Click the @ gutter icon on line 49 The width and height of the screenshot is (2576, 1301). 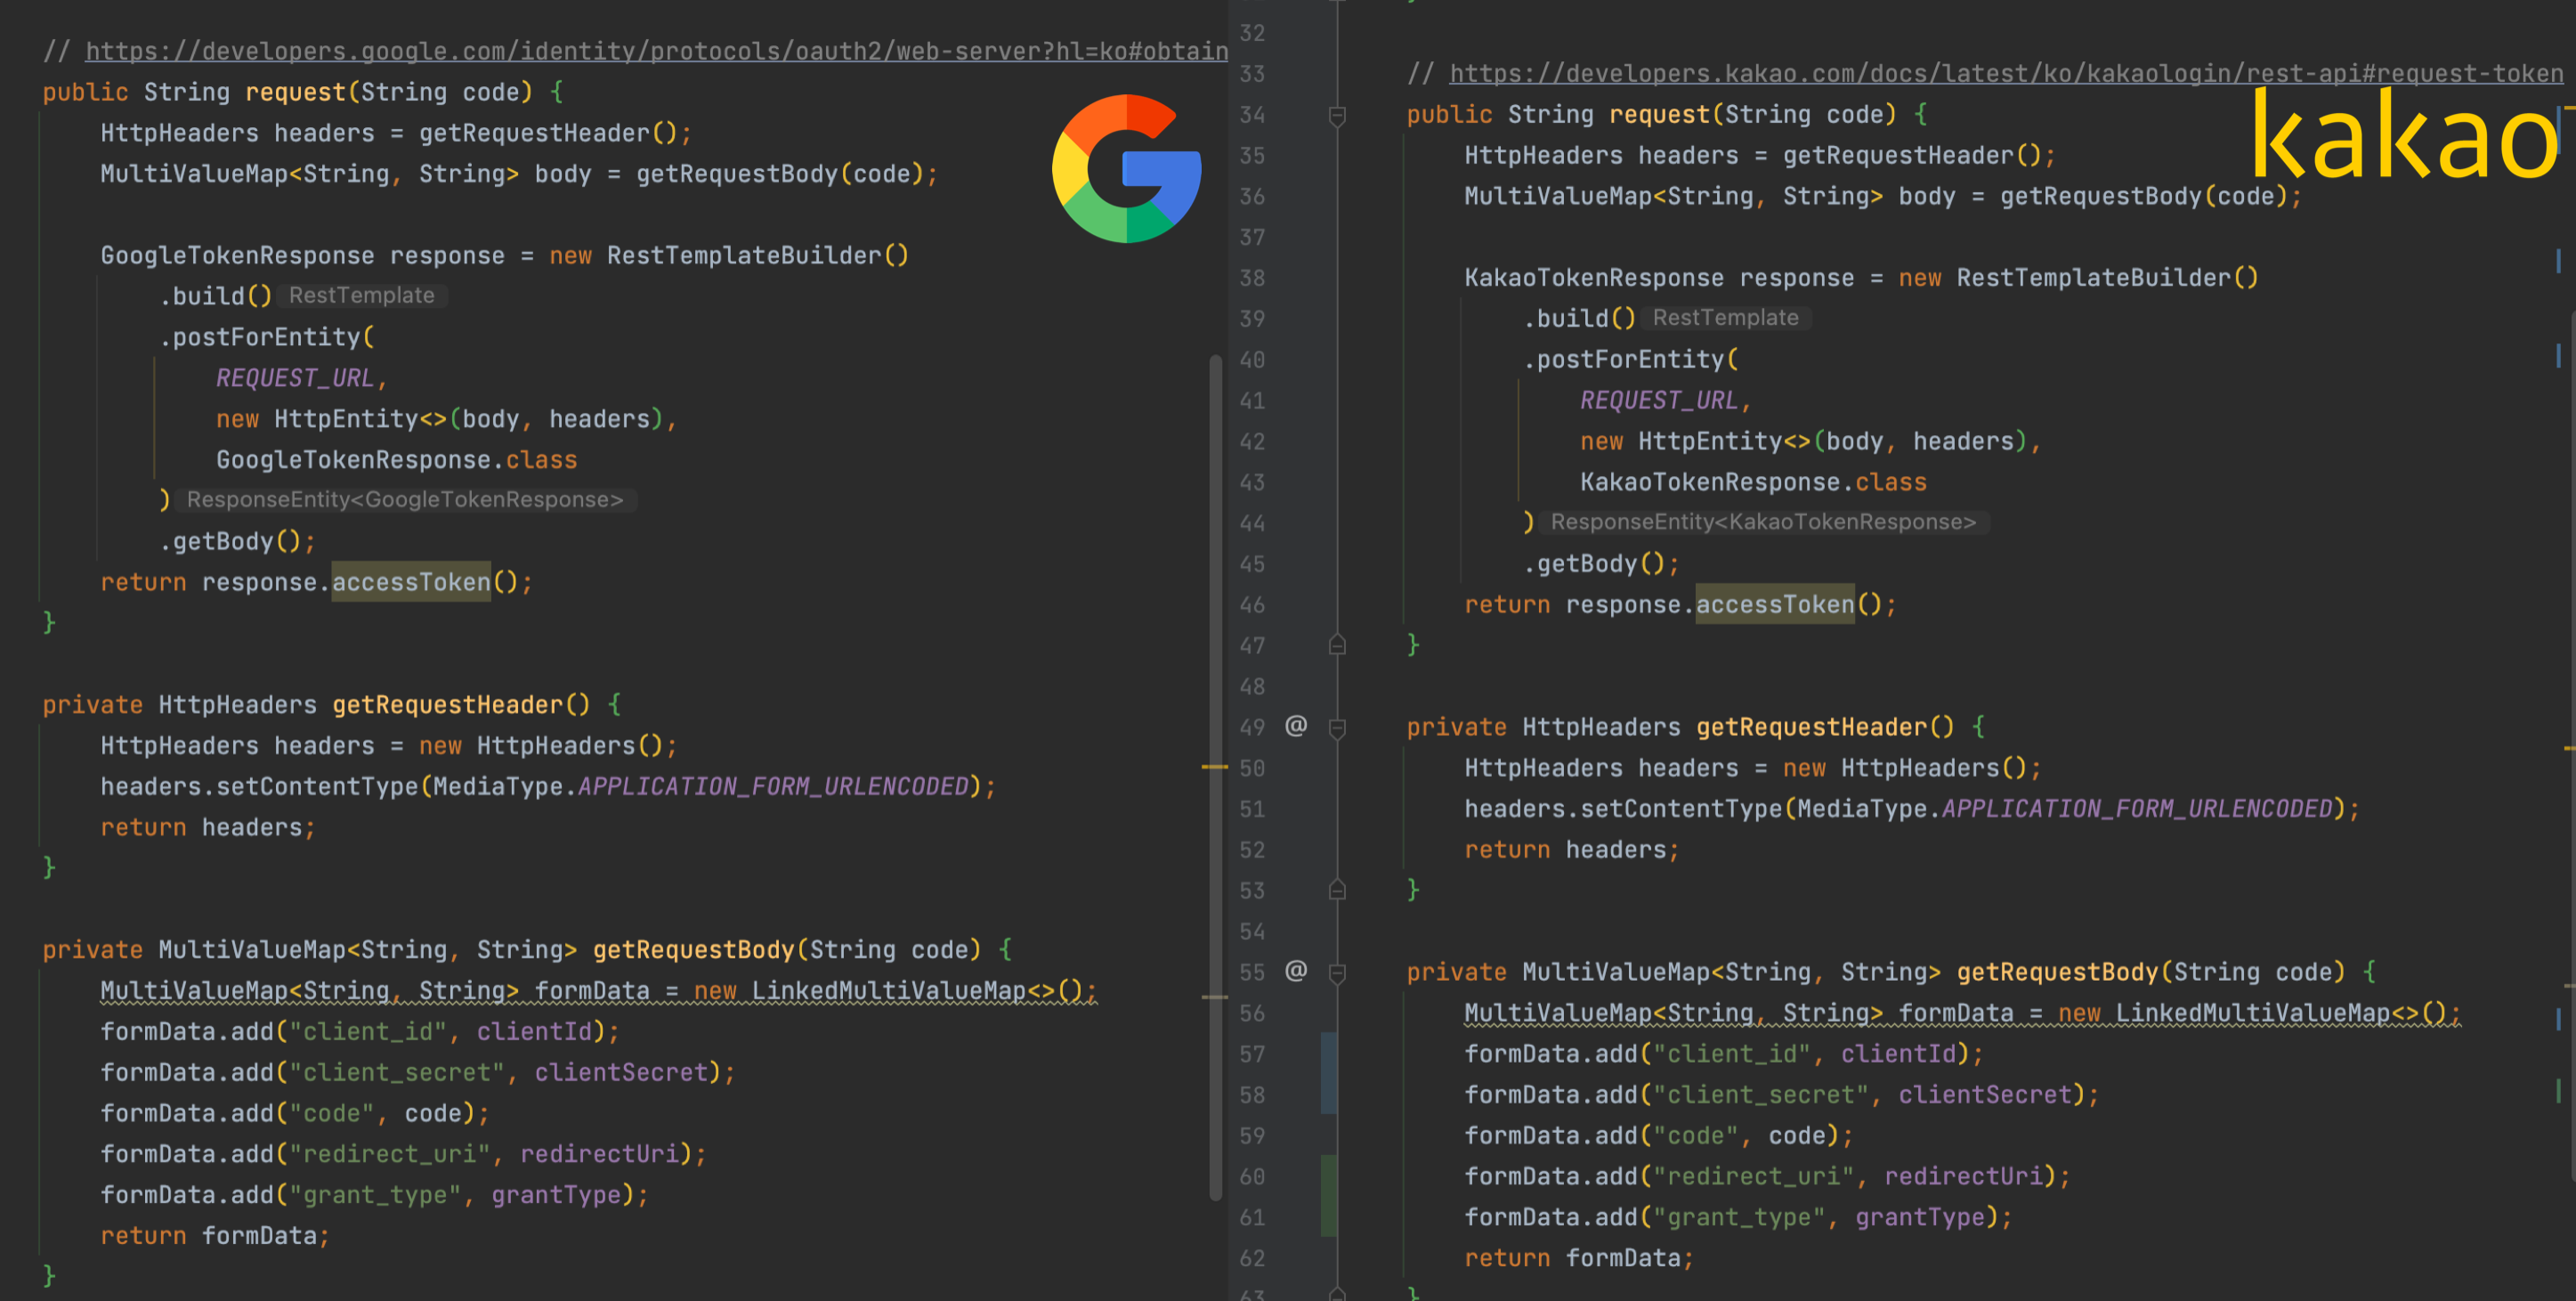(x=1296, y=726)
